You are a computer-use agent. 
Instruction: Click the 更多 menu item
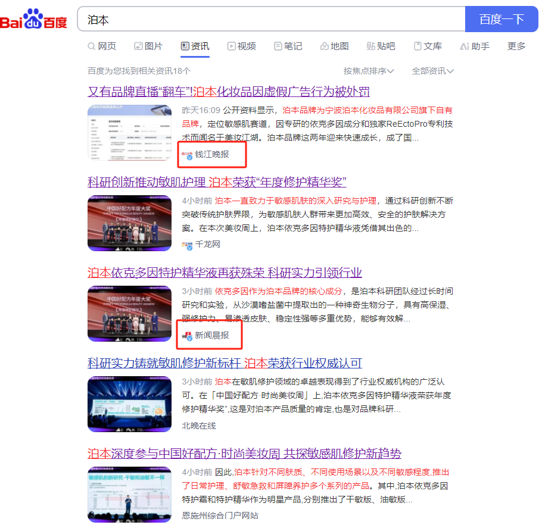click(516, 46)
